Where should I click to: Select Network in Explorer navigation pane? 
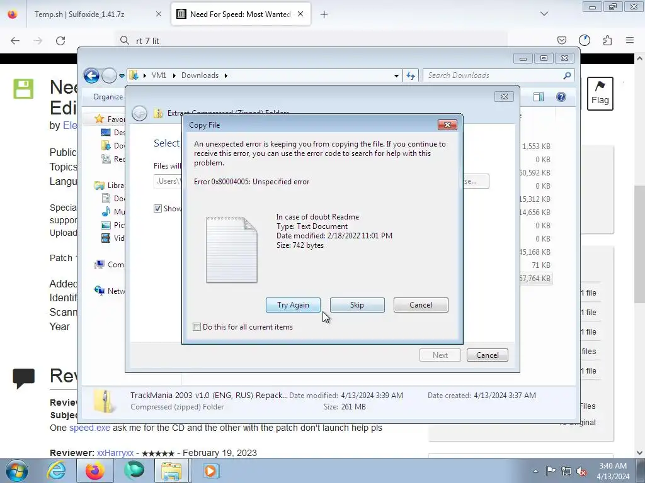tap(110, 291)
